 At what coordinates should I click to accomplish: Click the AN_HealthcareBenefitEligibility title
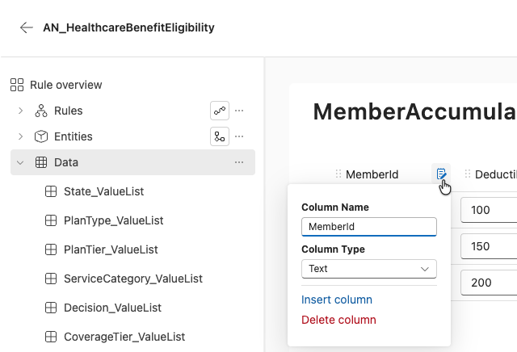tap(128, 27)
